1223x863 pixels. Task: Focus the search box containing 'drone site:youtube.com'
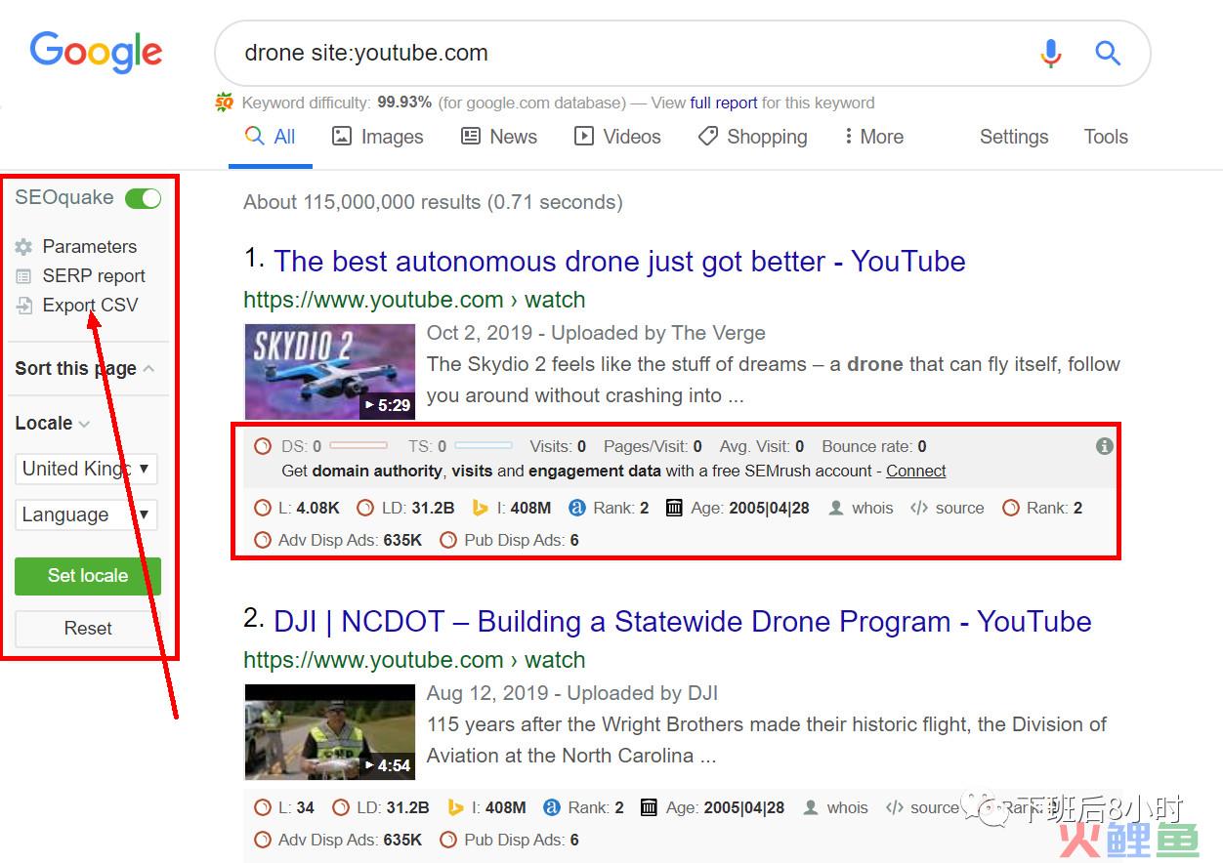(682, 53)
